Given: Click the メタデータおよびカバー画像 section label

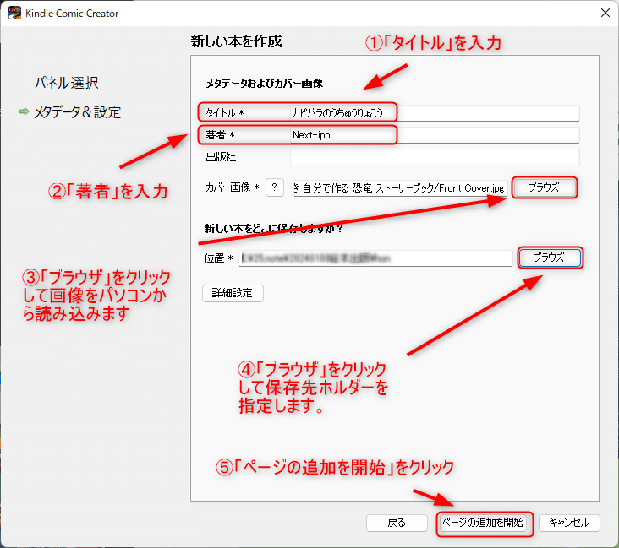Looking at the screenshot, I should [265, 84].
